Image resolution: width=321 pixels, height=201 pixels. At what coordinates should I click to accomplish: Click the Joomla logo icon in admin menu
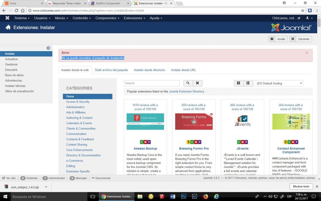pos(7,18)
